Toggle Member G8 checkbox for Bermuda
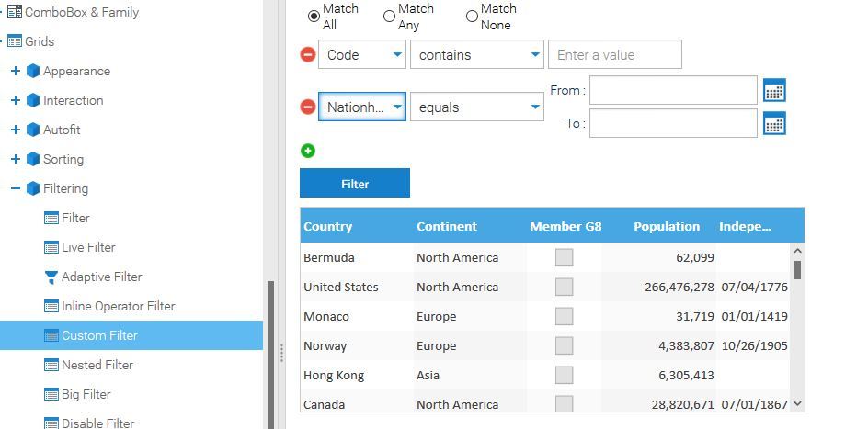 pyautogui.click(x=564, y=257)
